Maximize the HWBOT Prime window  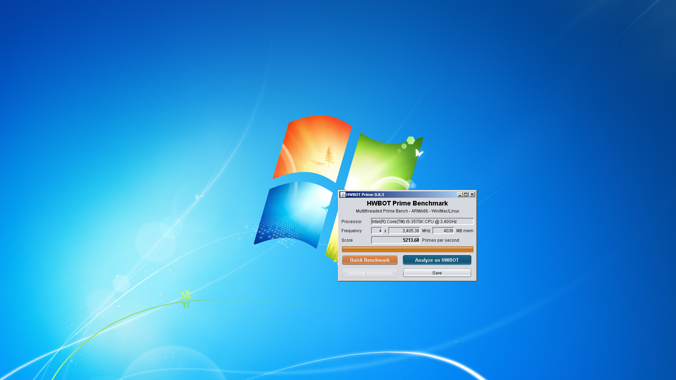pos(466,195)
